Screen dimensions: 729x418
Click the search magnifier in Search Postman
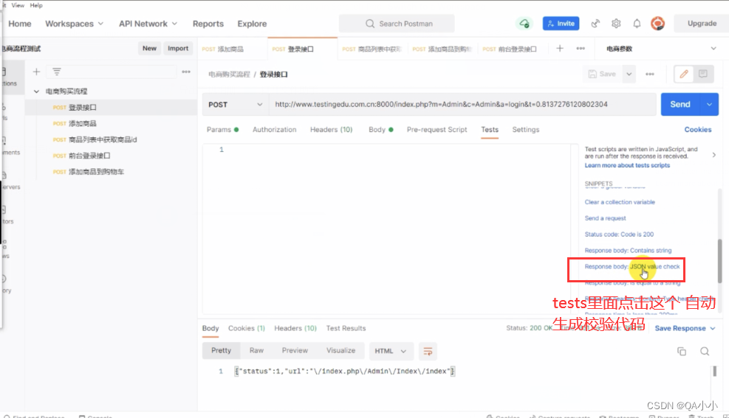point(369,24)
